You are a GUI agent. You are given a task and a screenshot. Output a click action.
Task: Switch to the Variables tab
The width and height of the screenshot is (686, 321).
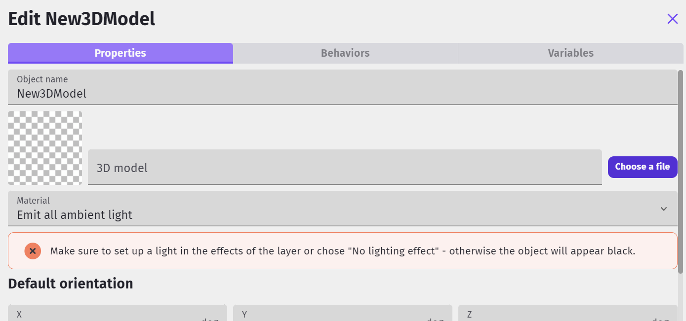coord(570,53)
